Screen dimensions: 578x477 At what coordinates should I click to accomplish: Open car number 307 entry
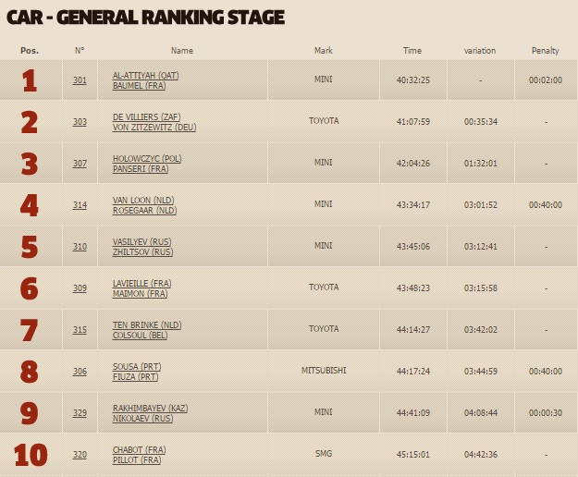[80, 163]
